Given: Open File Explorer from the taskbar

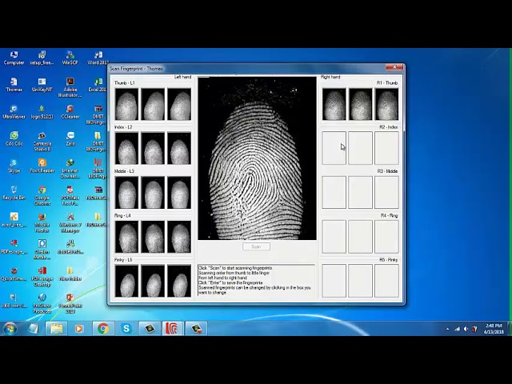Looking at the screenshot, I should [x=56, y=328].
